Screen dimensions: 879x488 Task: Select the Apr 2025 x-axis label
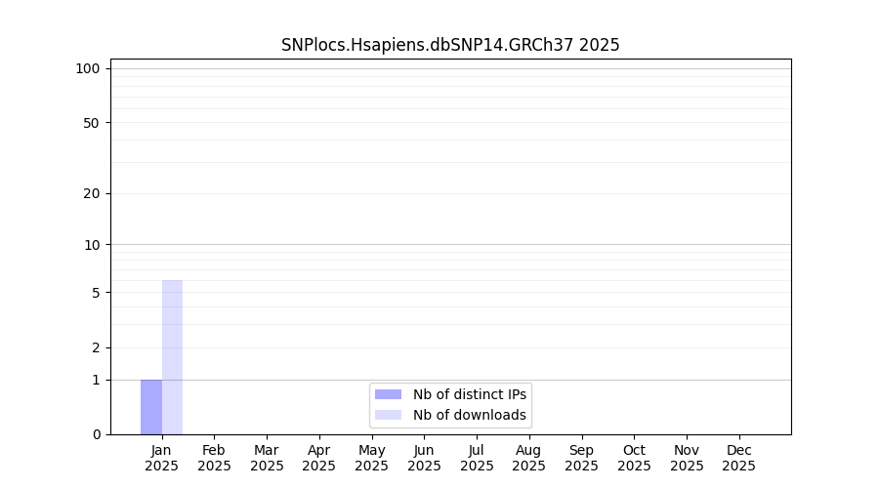click(319, 458)
